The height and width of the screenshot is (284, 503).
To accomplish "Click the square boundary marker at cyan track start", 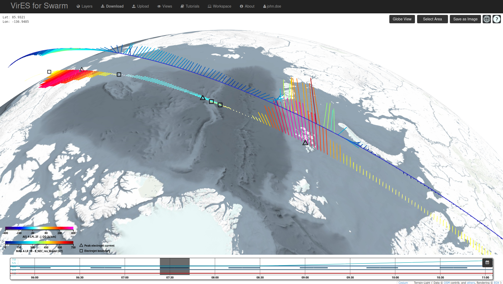I will tap(119, 75).
